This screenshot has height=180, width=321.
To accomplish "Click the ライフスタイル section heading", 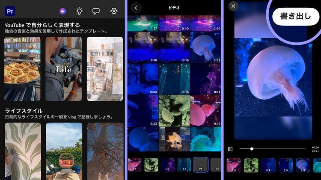I will click(24, 111).
